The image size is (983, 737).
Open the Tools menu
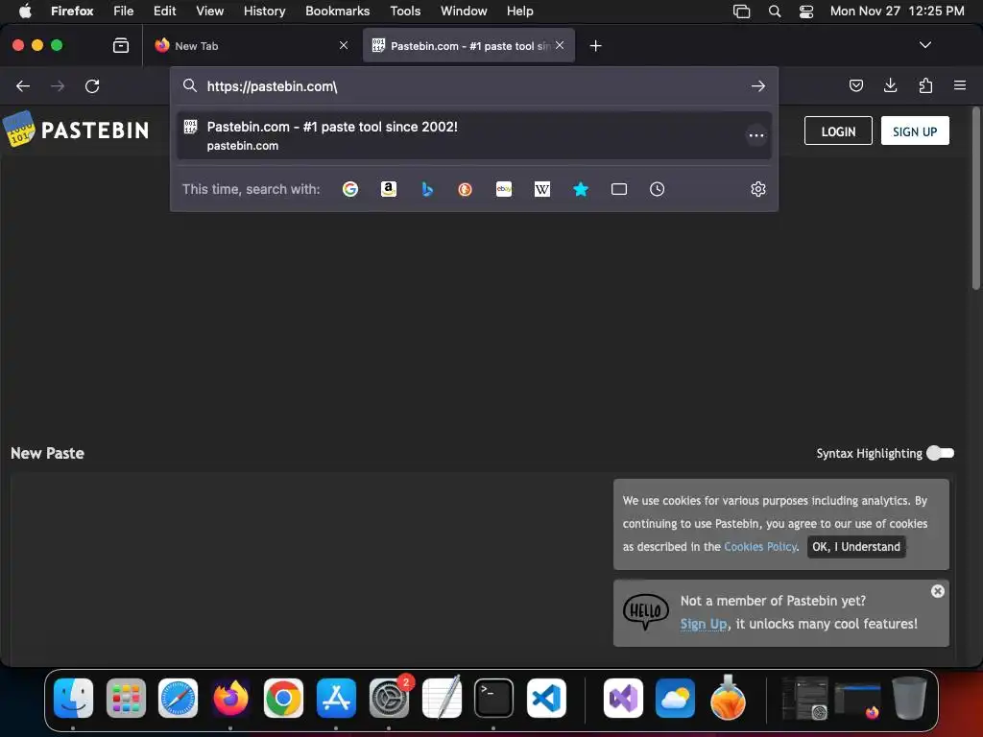[405, 11]
